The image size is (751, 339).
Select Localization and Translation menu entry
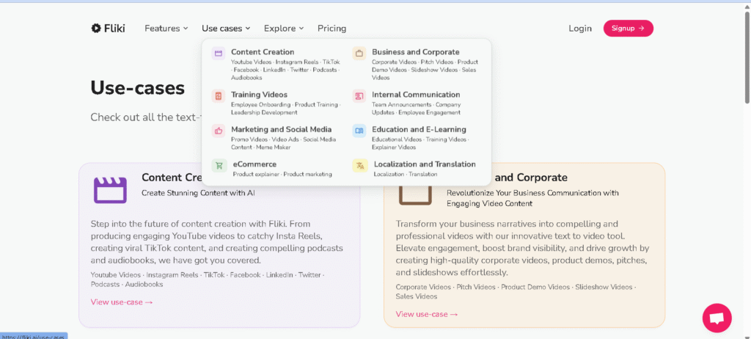pos(425,164)
